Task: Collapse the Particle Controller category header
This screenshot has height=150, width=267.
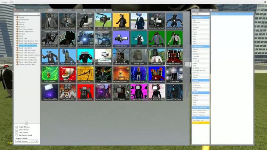Action: click(x=201, y=107)
